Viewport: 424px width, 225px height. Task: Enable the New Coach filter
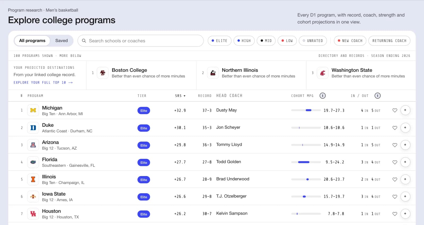coord(350,41)
